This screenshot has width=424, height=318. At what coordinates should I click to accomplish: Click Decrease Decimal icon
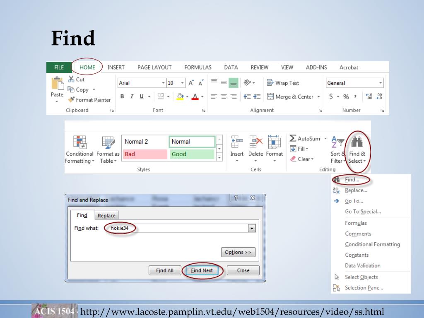[x=379, y=96]
